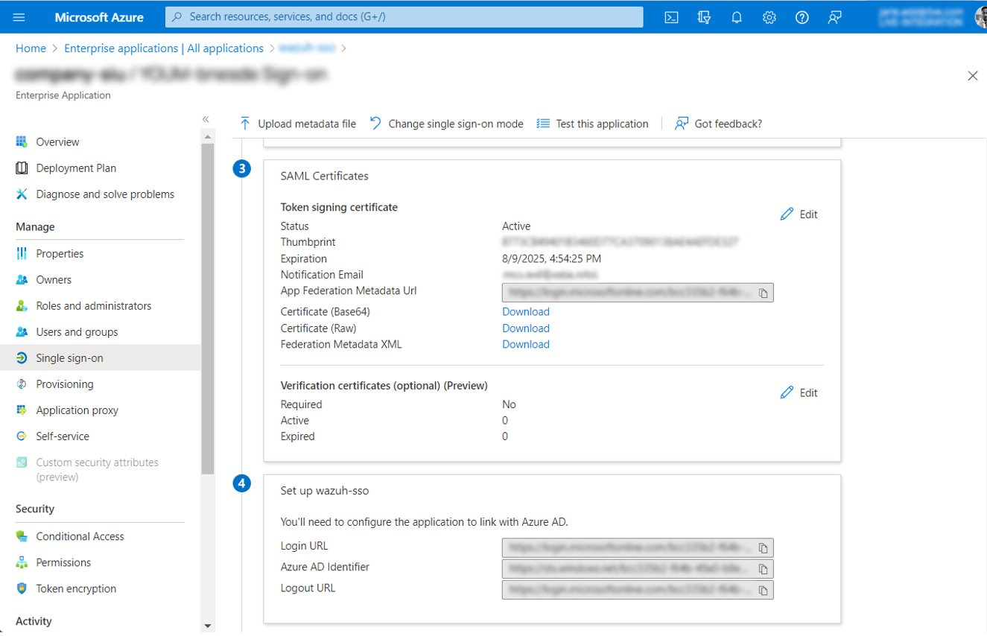This screenshot has width=987, height=636.
Task: Open Self-service in sidebar
Action: (63, 436)
